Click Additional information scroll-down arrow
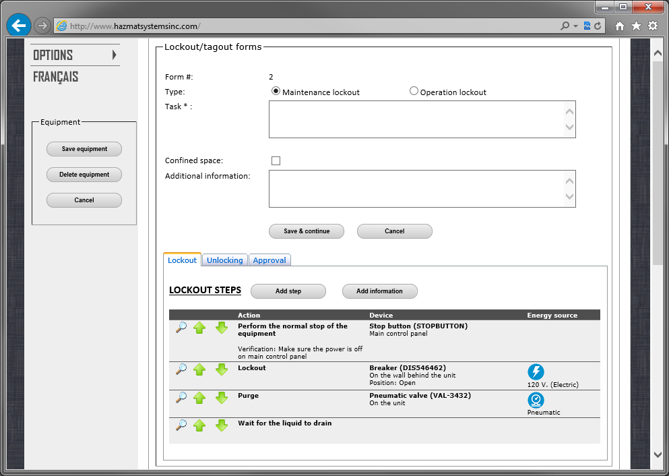The image size is (669, 476). (x=569, y=196)
